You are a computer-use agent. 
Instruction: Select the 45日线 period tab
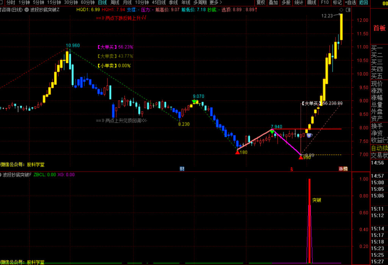pos(159,3)
